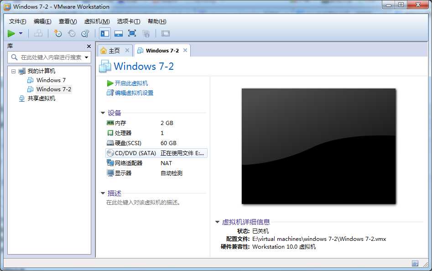Click the Unity mode toolbar icon

tap(146, 34)
